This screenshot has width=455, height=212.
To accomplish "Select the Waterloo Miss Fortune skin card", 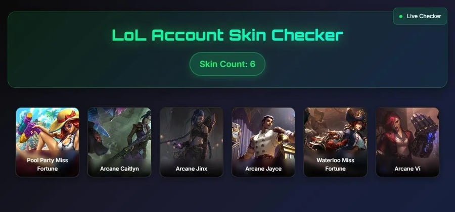I will coord(336,142).
